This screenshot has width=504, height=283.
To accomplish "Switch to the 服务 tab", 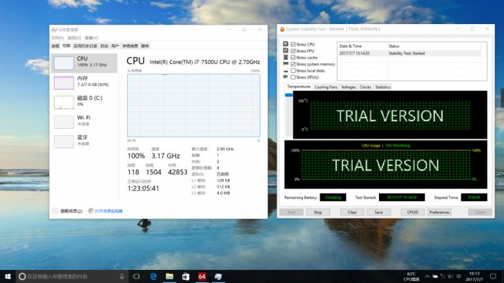I will pyautogui.click(x=145, y=46).
